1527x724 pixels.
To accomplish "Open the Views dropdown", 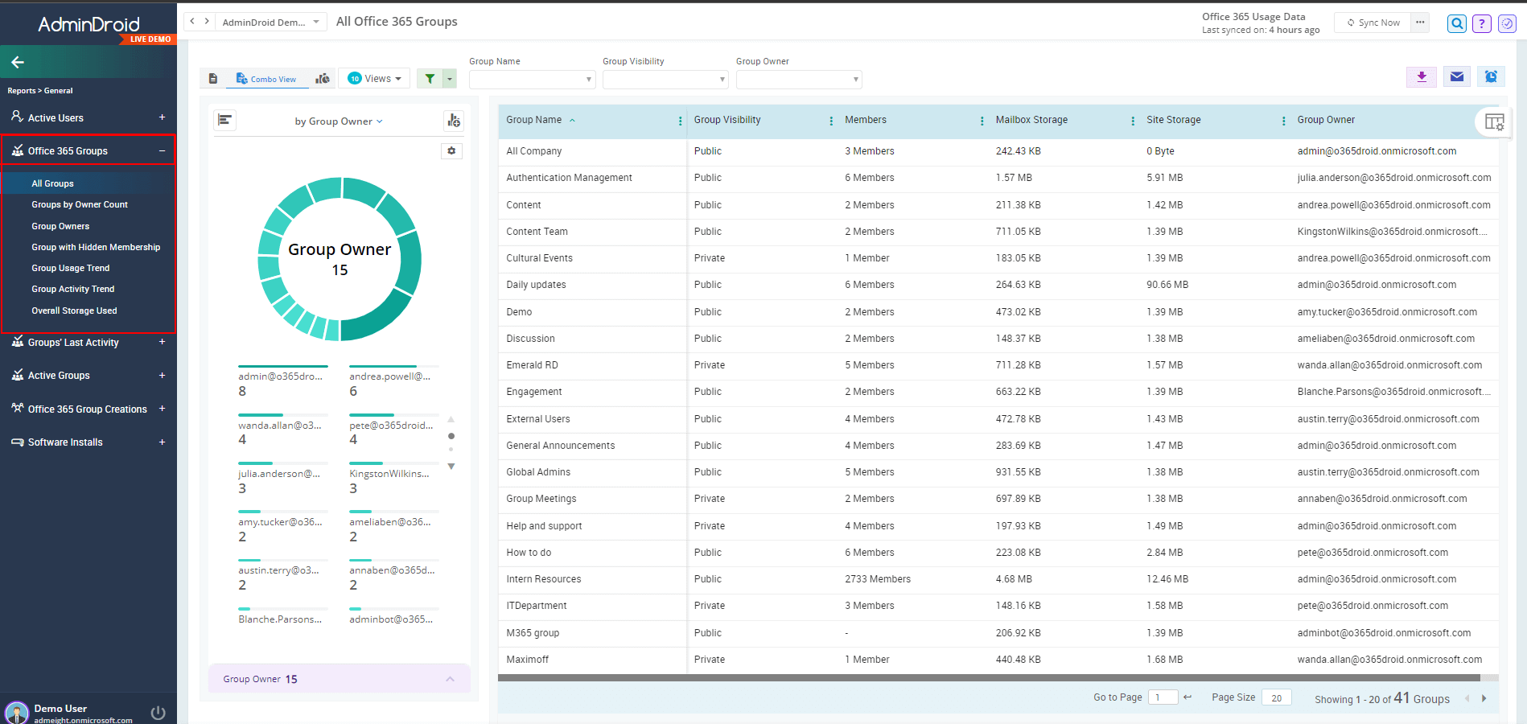I will coord(374,78).
